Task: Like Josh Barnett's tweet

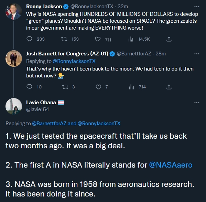Action: [98, 87]
